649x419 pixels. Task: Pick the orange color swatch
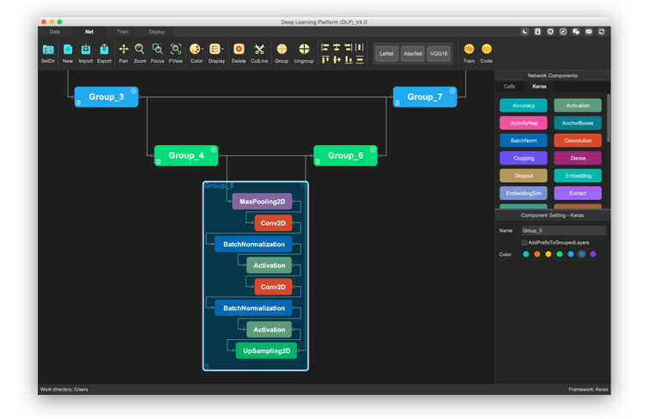(x=537, y=254)
